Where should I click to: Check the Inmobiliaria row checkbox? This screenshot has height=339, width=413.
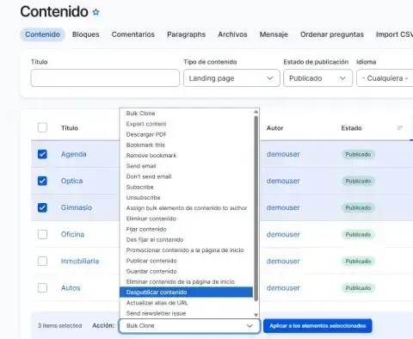pos(42,261)
